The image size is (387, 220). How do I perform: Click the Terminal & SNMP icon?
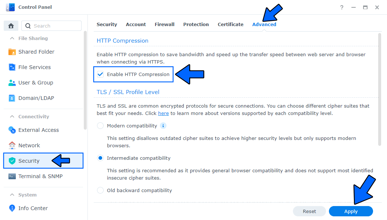(x=12, y=176)
